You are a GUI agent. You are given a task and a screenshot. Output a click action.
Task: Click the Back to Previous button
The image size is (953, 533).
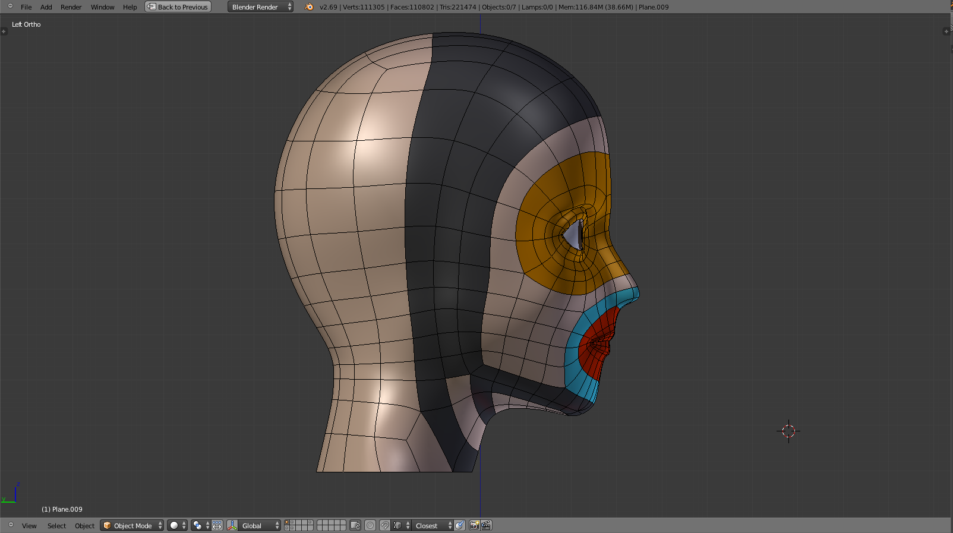pyautogui.click(x=178, y=7)
